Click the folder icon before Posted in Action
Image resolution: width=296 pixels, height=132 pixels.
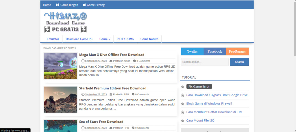pyautogui.click(x=111, y=61)
